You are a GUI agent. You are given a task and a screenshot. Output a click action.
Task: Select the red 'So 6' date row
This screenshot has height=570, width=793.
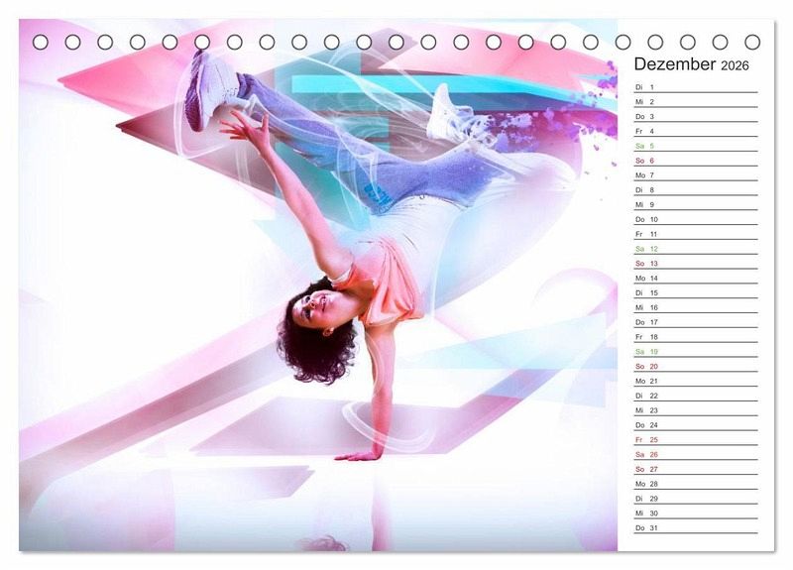696,161
